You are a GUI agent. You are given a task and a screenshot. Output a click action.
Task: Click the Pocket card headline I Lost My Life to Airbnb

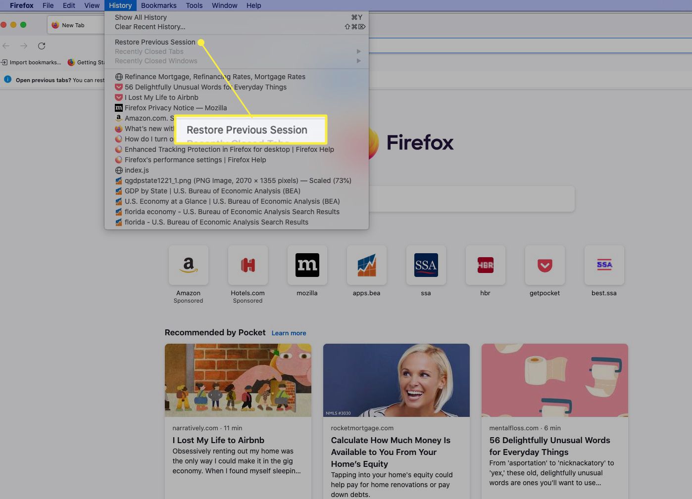[x=218, y=440]
